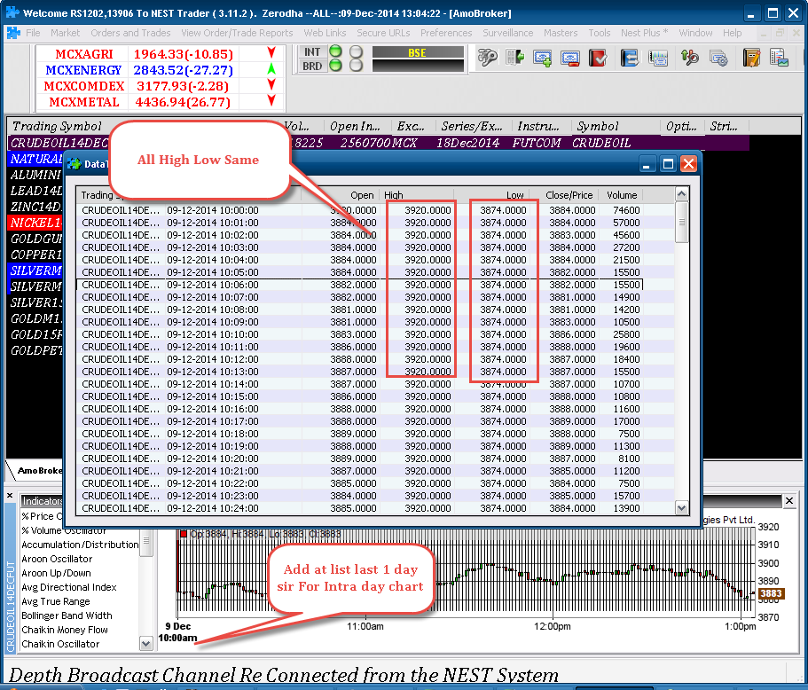This screenshot has height=690, width=808.
Task: Open the View Order/Trade Reports menu
Action: [237, 33]
